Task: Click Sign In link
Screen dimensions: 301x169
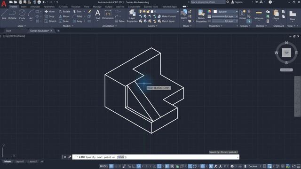Action: pos(237,2)
